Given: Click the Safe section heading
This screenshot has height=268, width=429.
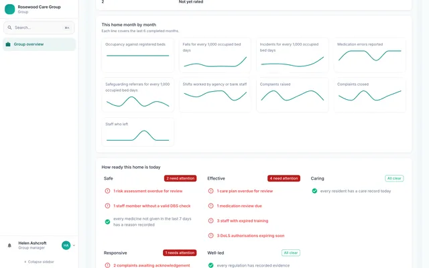Looking at the screenshot, I should (109, 178).
